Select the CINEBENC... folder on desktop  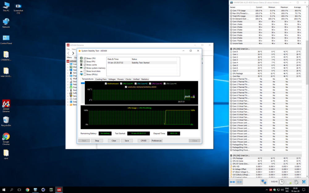[6, 56]
